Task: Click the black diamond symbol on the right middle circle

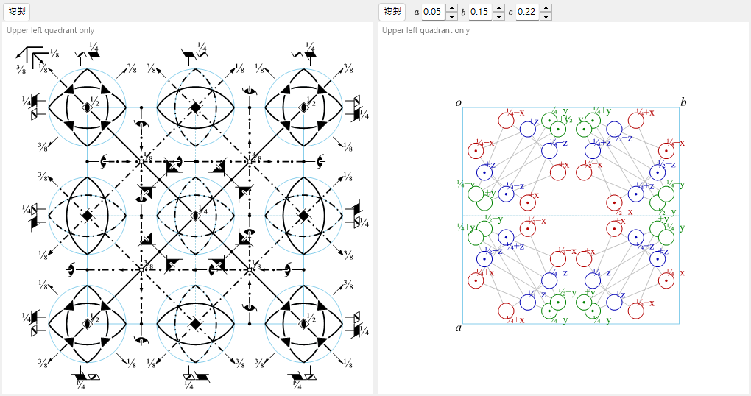Action: click(x=303, y=216)
